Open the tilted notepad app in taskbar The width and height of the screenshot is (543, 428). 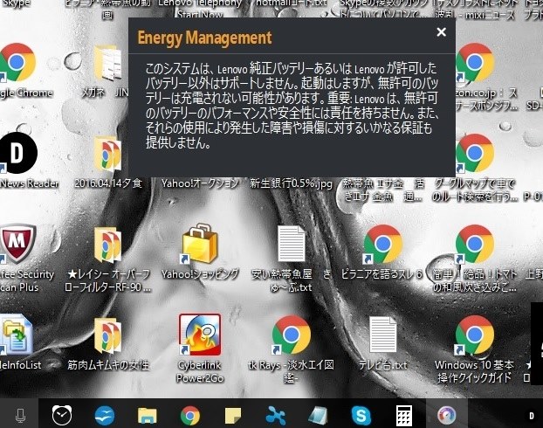[x=318, y=415]
